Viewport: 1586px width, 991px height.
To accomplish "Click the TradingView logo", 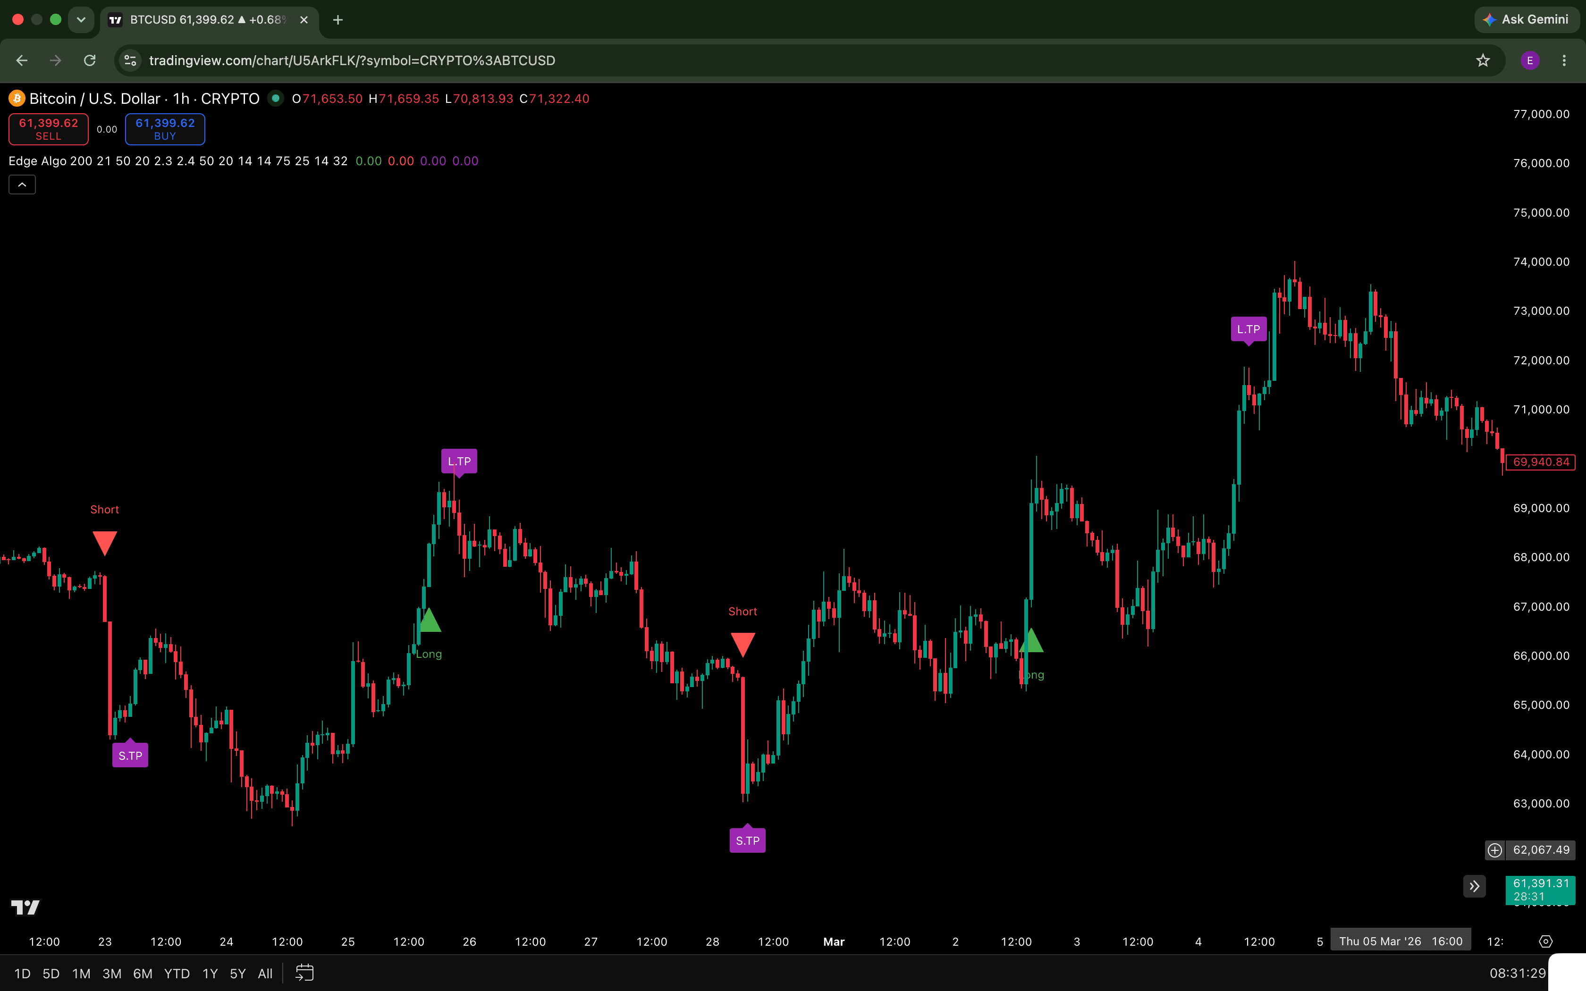I will (25, 907).
